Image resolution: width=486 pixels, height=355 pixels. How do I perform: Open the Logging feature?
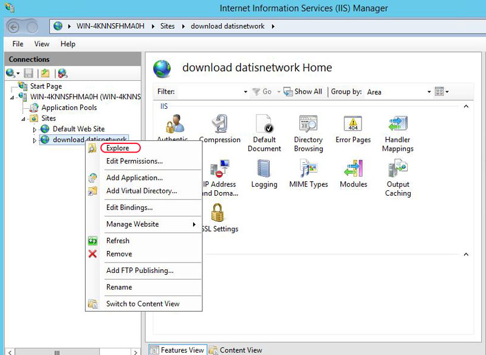point(264,173)
